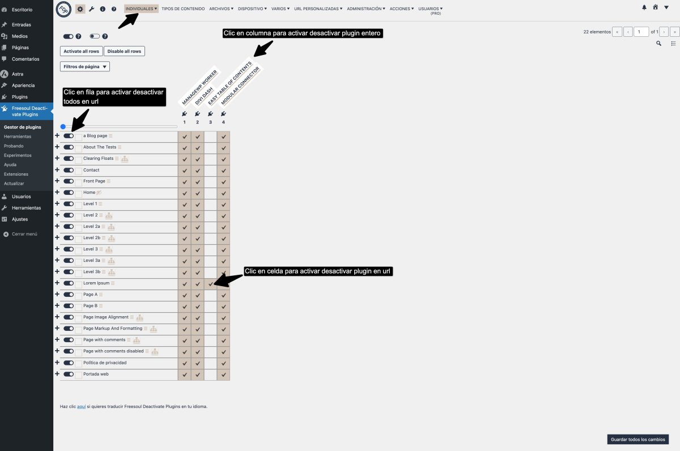The height and width of the screenshot is (451, 680).
Task: Open the Varios dropdown menu
Action: click(280, 9)
